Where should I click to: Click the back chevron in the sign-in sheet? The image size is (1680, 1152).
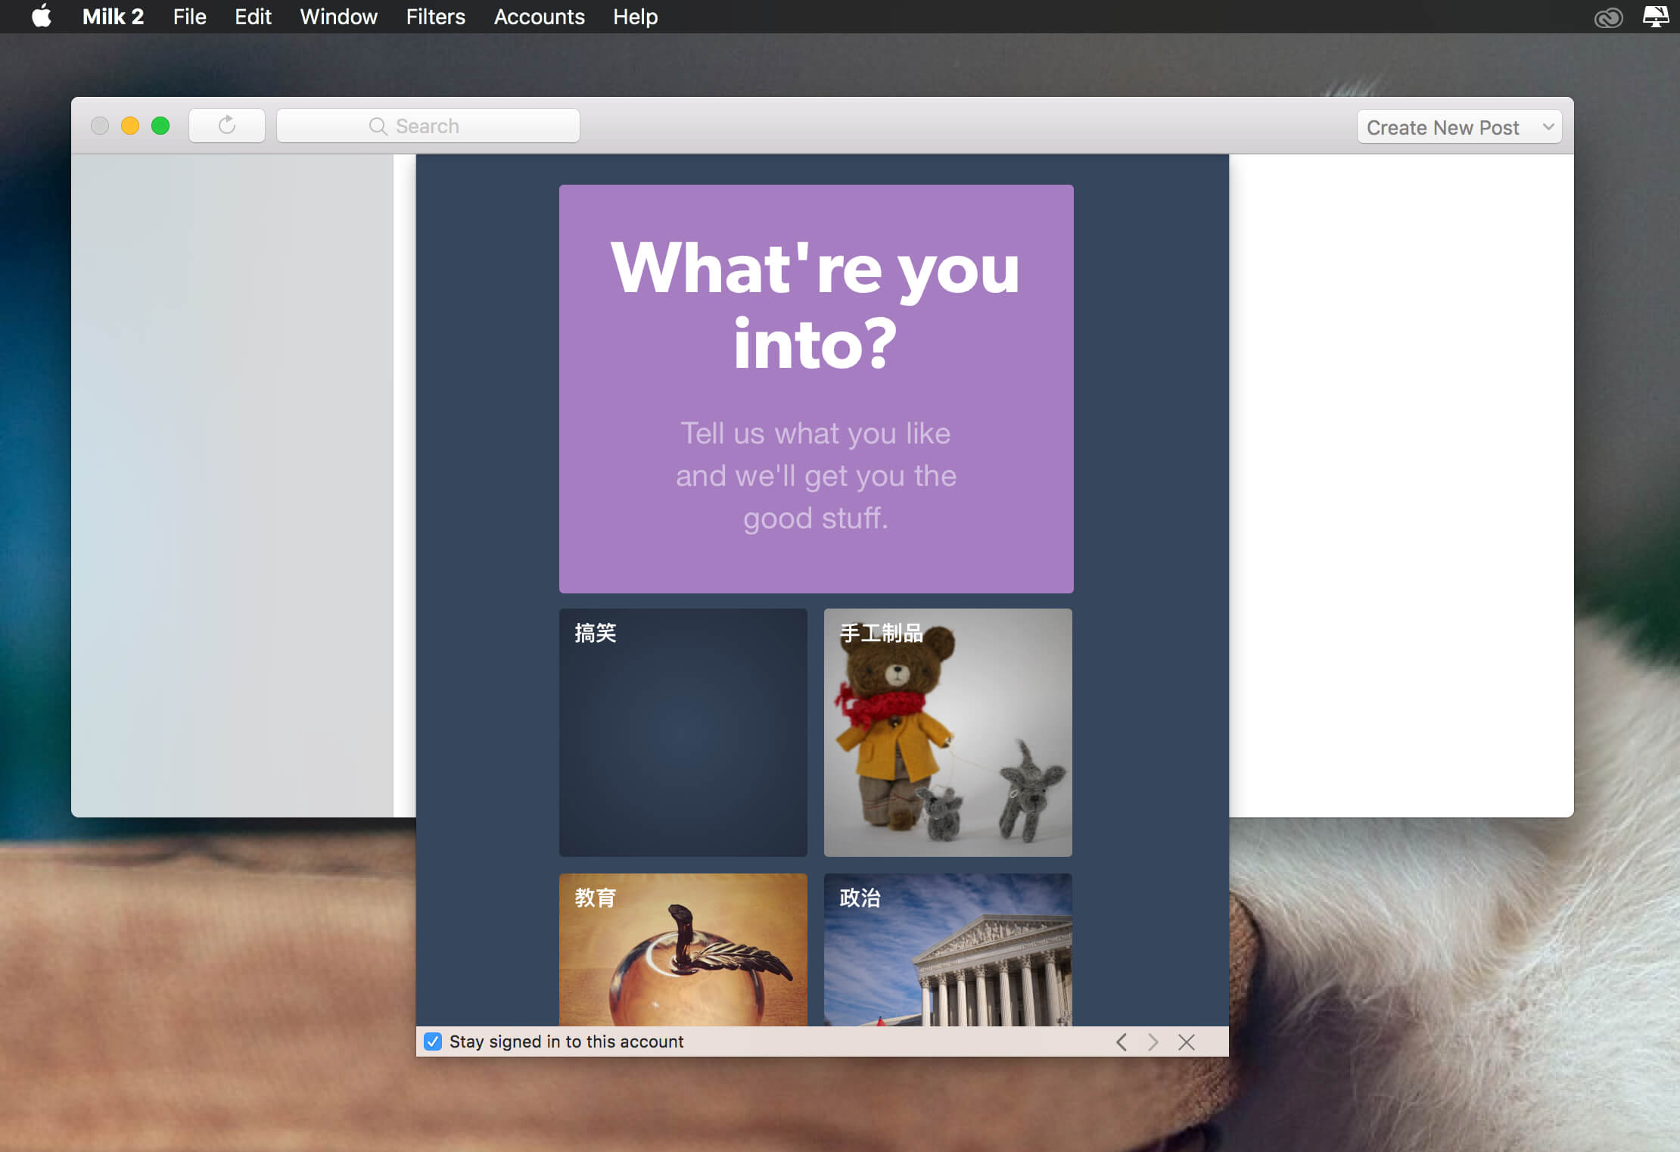(1122, 1042)
